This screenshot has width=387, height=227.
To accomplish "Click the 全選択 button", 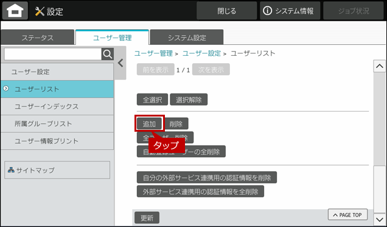I will [x=152, y=100].
